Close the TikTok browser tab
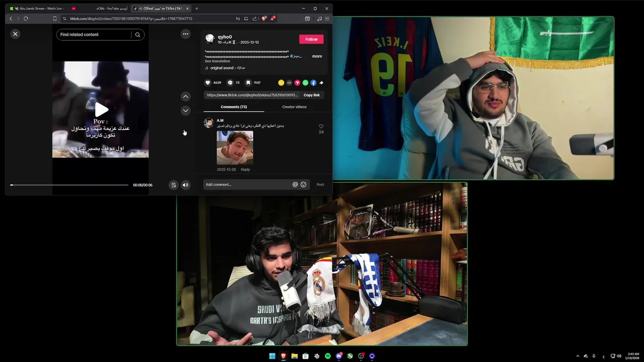This screenshot has height=362, width=644. (x=187, y=9)
